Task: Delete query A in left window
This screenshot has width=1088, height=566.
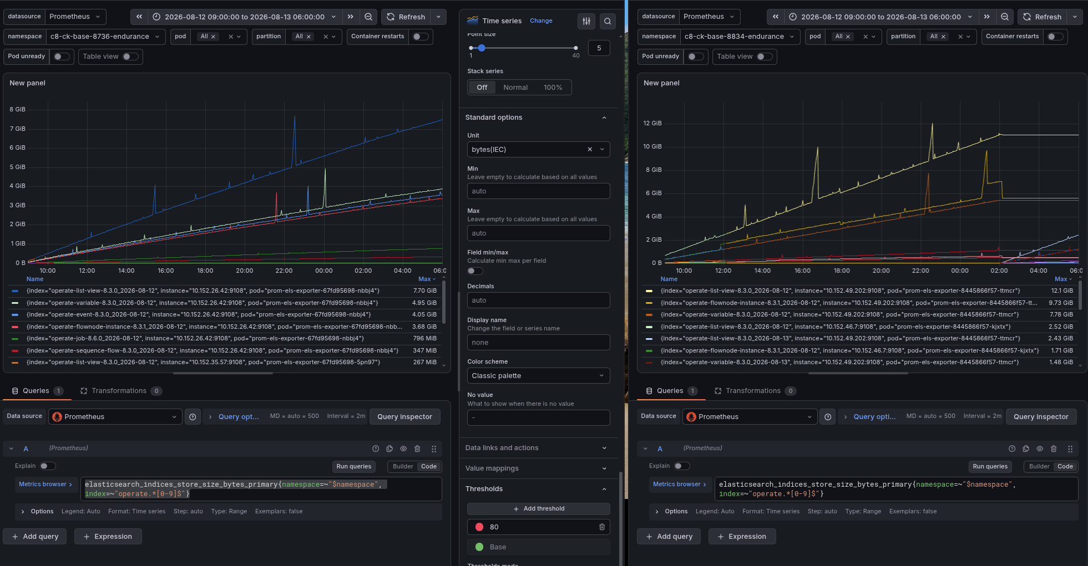Action: click(417, 448)
